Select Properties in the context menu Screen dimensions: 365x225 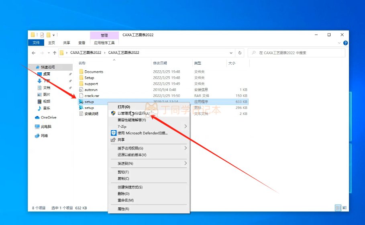(x=123, y=209)
